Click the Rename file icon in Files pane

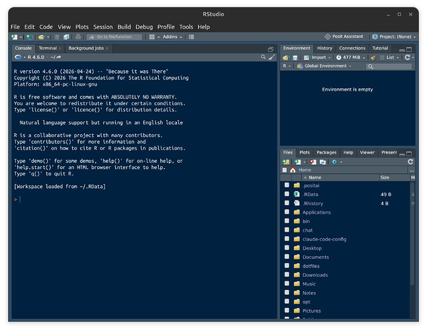tap(322, 162)
